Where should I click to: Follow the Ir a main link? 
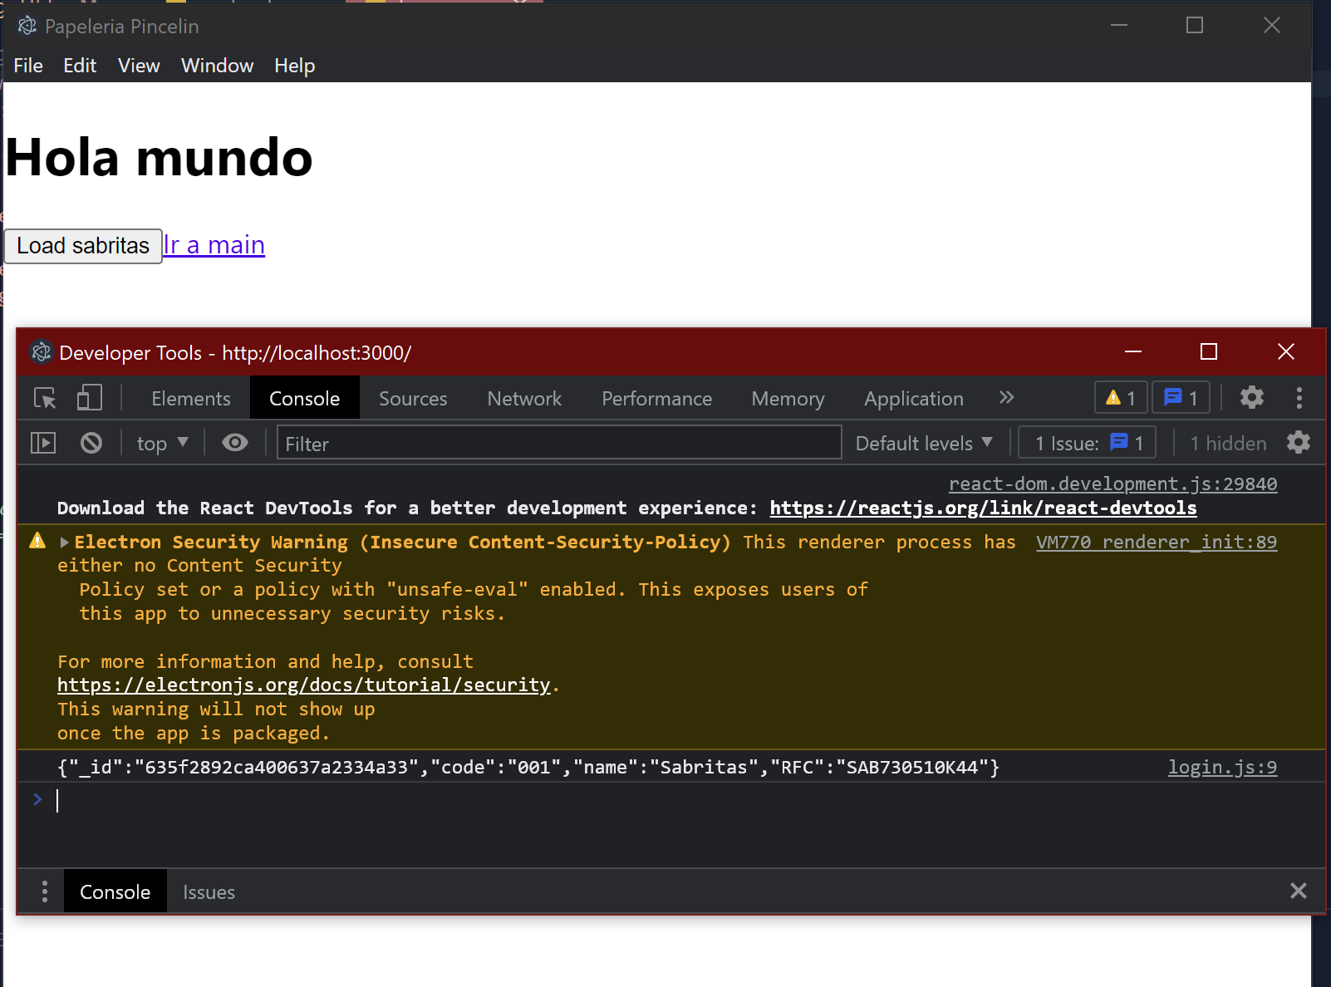(x=214, y=245)
